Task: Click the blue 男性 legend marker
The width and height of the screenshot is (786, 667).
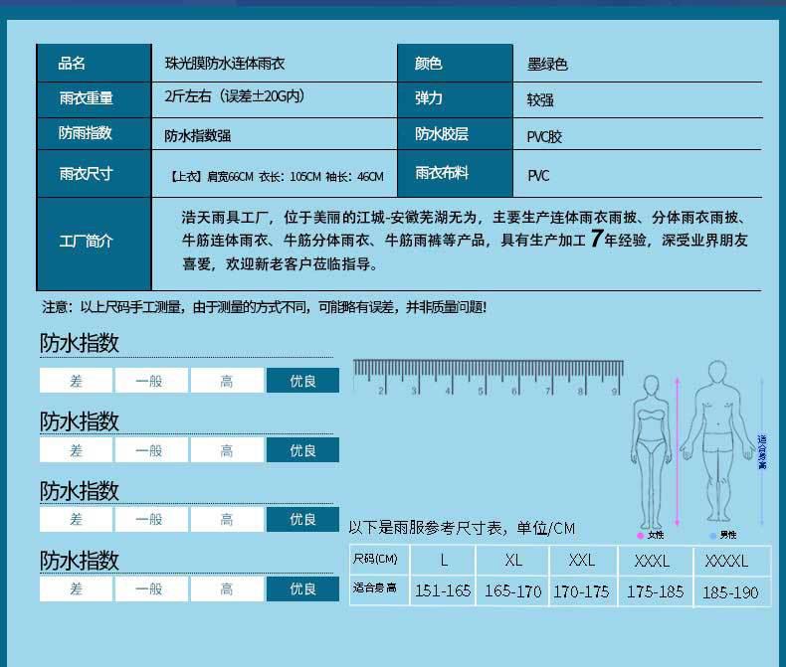Action: coord(713,535)
